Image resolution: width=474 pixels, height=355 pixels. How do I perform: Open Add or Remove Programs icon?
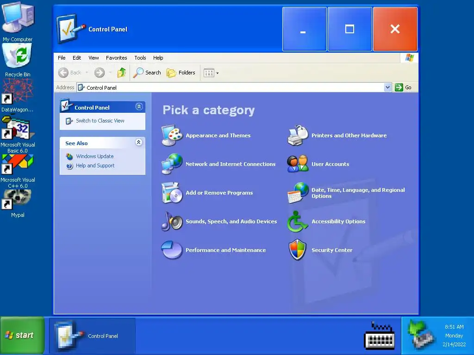[x=172, y=193]
